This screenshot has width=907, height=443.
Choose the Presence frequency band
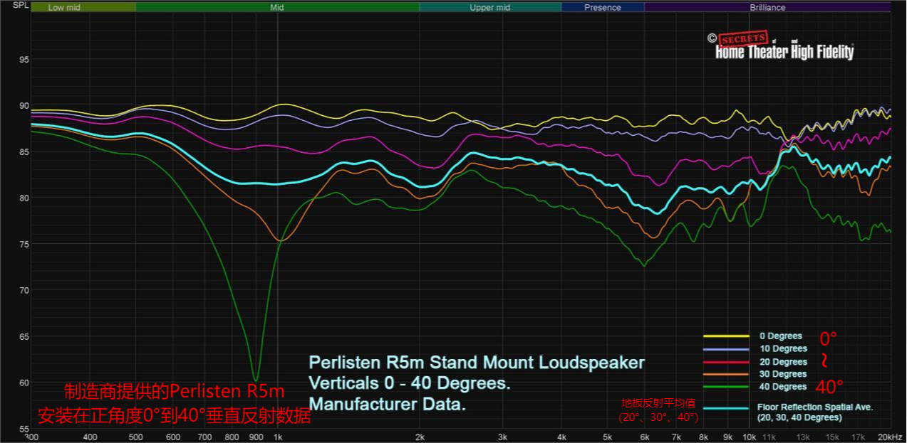603,8
